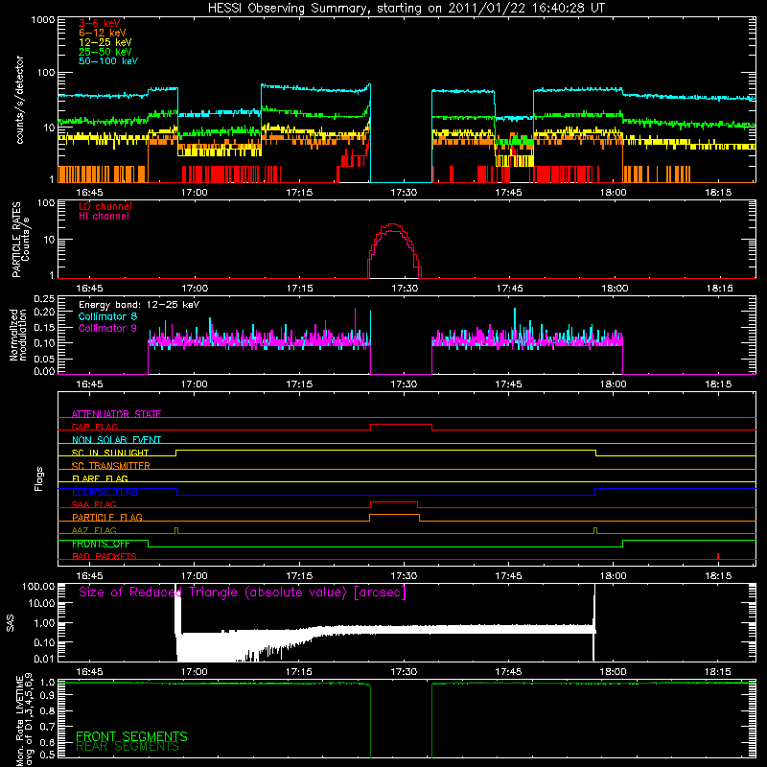The image size is (767, 767).
Task: Click the 17:30 tick label under counts plot
Action: pyautogui.click(x=404, y=193)
